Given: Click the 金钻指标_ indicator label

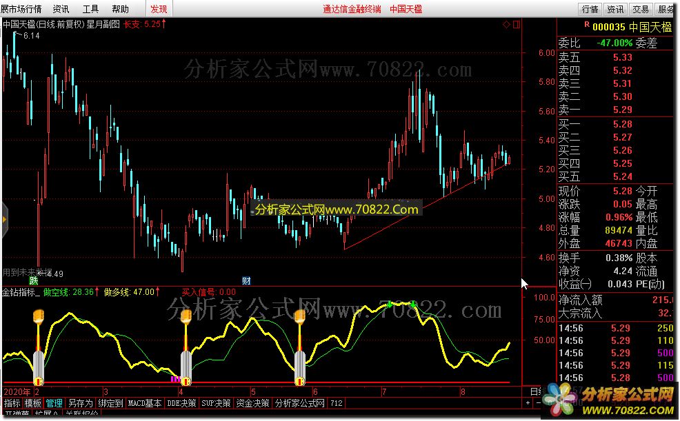Looking at the screenshot, I should click(21, 292).
